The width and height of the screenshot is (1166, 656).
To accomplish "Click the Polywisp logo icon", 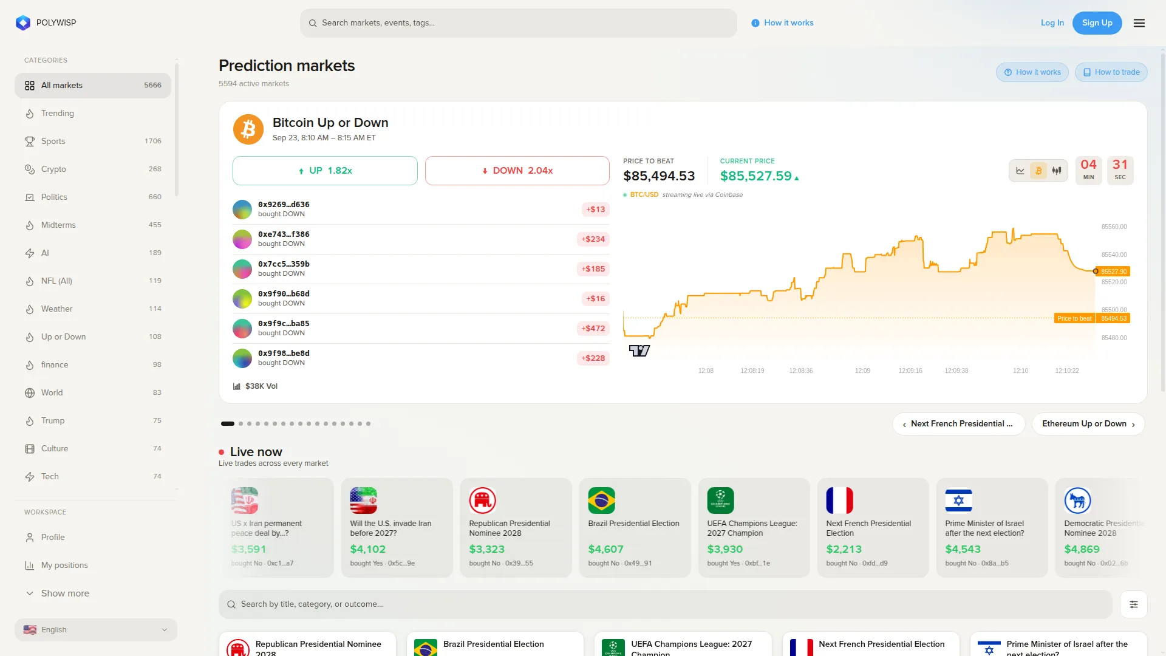I will tap(23, 23).
